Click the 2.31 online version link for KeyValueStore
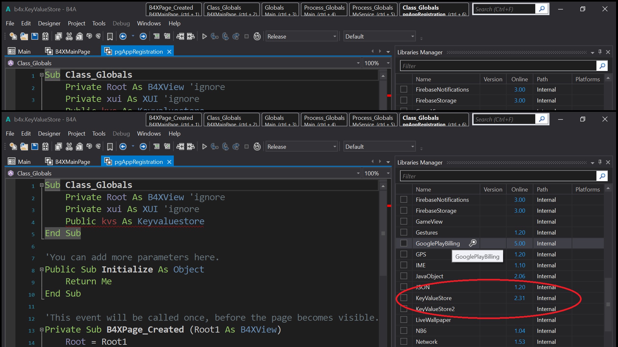Viewport: 618px width, 347px height. (x=519, y=298)
